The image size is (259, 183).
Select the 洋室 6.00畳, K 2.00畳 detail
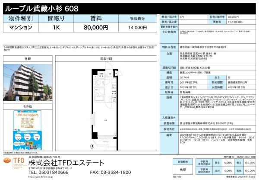pyautogui.click(x=195, y=68)
